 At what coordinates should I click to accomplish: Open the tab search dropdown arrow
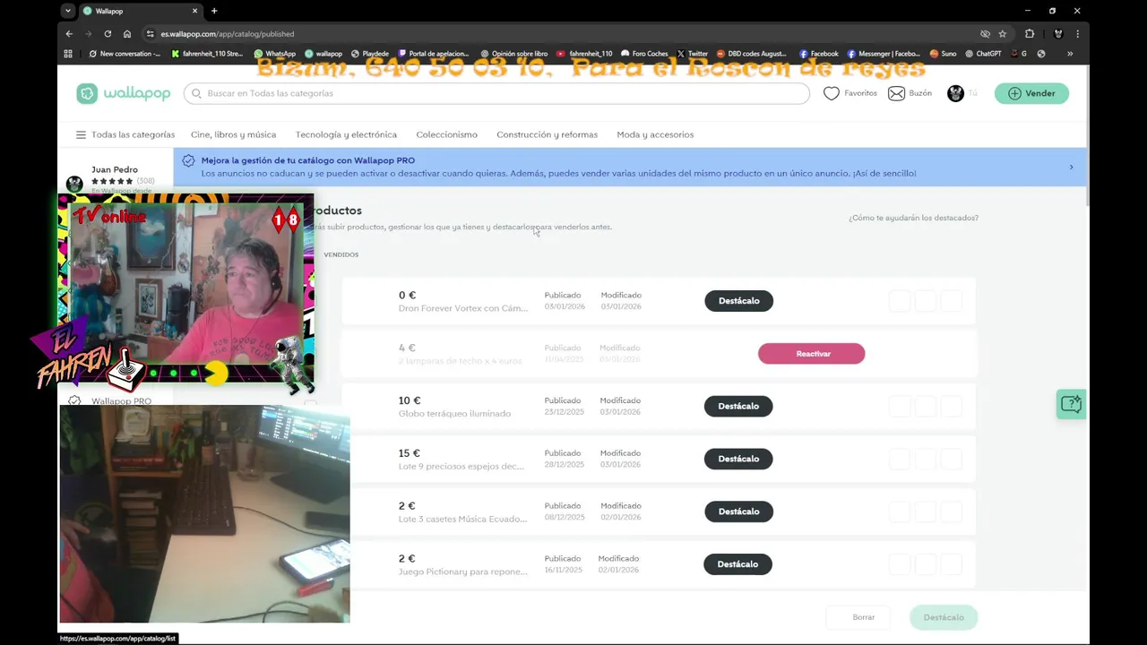[x=68, y=11]
